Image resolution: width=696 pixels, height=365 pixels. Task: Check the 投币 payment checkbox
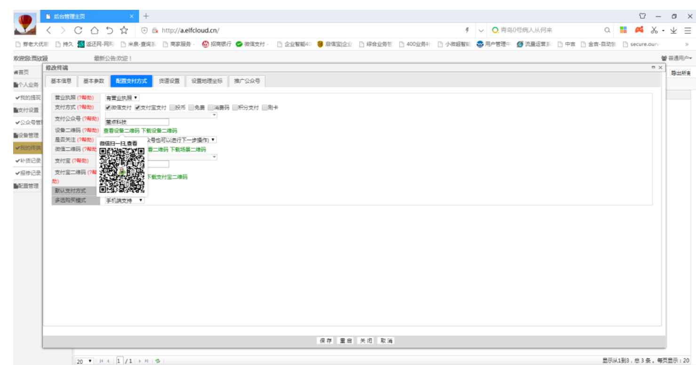point(172,108)
